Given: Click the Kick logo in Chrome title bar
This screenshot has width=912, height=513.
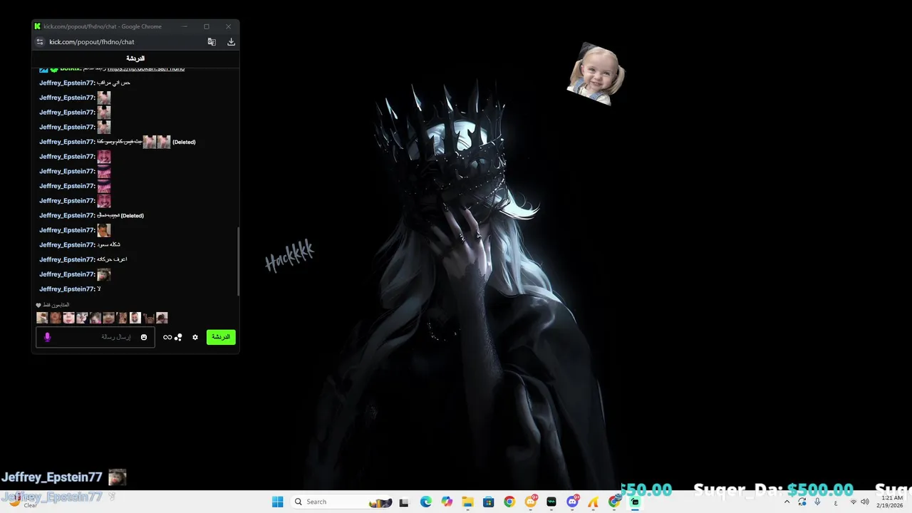Looking at the screenshot, I should point(38,26).
